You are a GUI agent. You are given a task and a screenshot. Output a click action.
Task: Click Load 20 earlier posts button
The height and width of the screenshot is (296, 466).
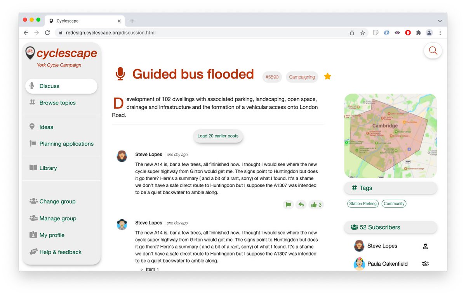[x=218, y=136]
